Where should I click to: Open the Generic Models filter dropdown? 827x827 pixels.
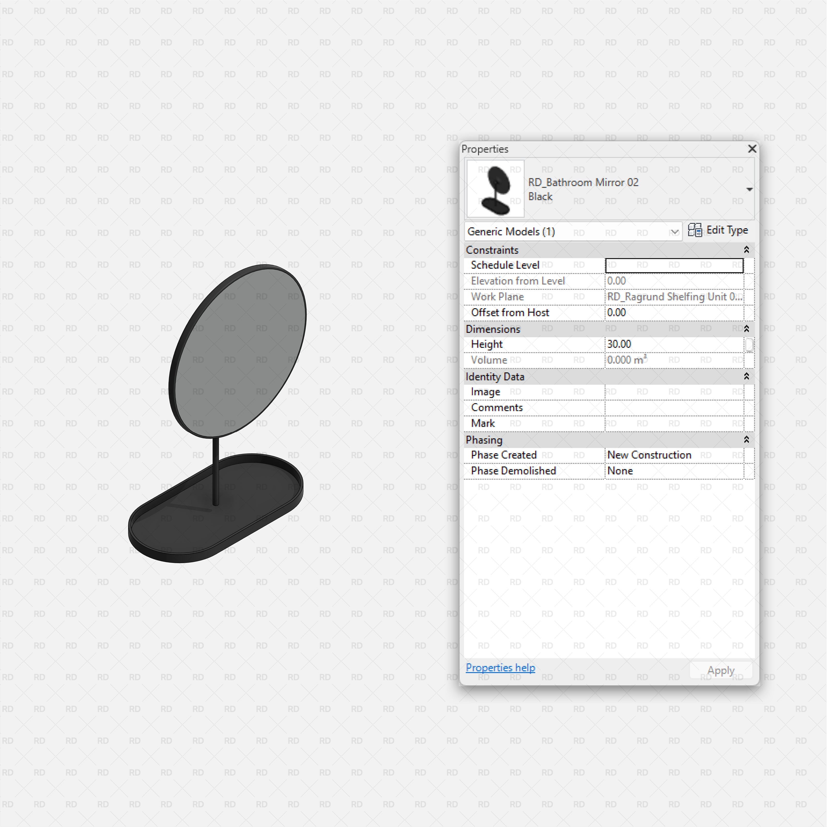point(674,232)
